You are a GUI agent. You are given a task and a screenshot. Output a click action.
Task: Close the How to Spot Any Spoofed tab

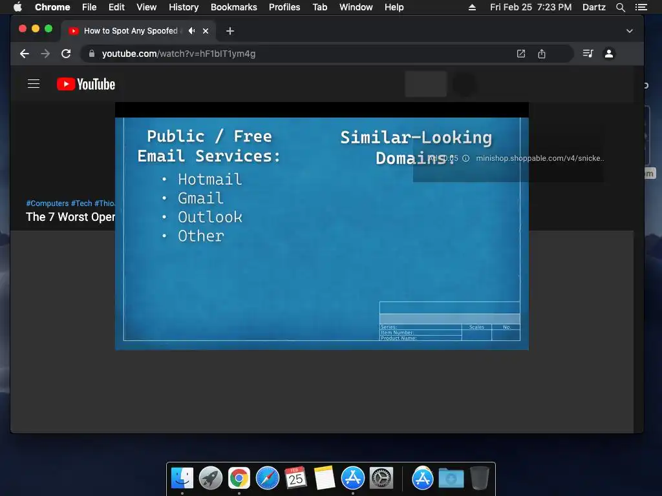click(x=206, y=31)
